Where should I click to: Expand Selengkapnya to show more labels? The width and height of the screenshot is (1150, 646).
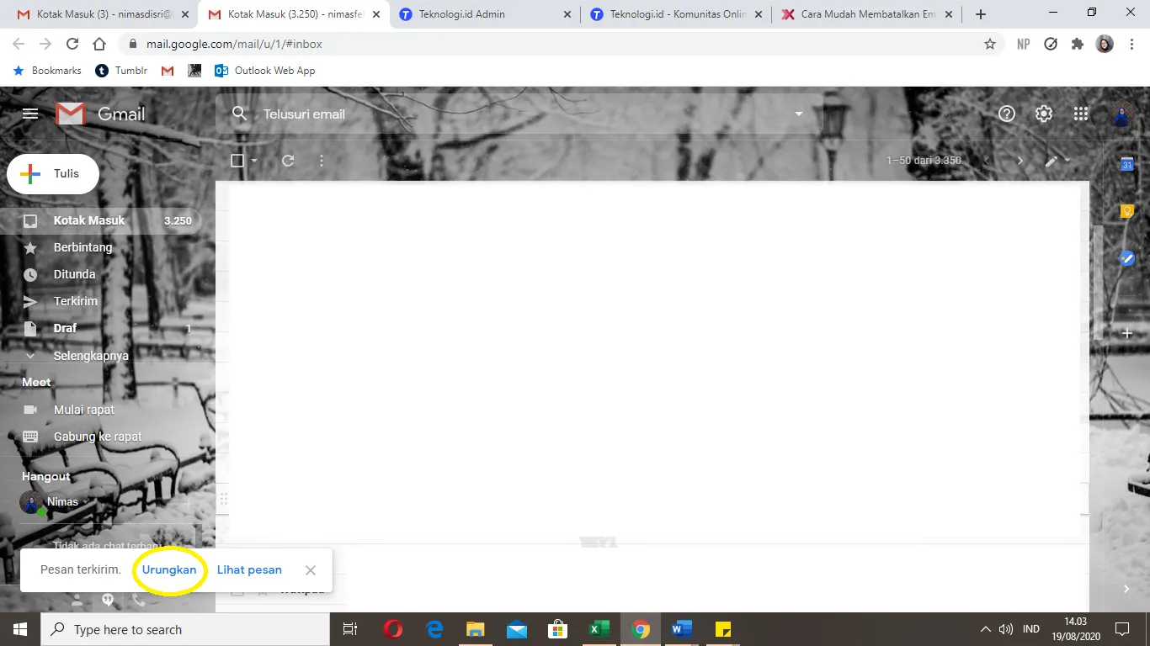(x=91, y=356)
